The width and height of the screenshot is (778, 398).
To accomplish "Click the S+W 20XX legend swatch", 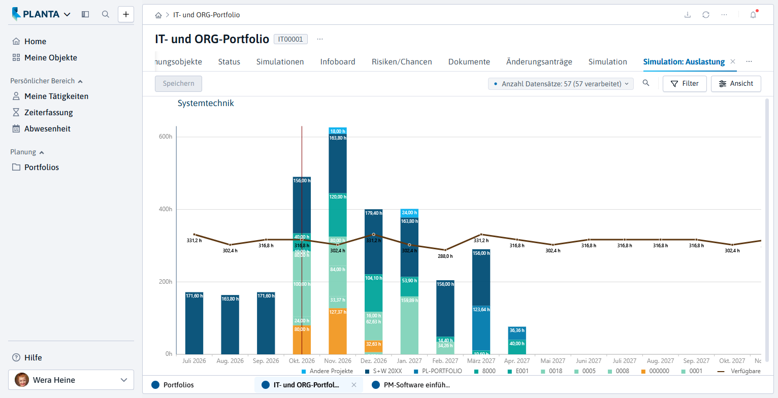I will point(366,371).
